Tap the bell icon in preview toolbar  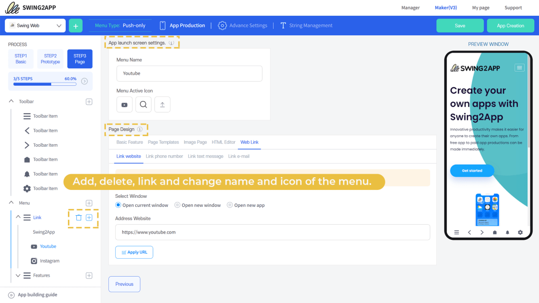pyautogui.click(x=507, y=233)
